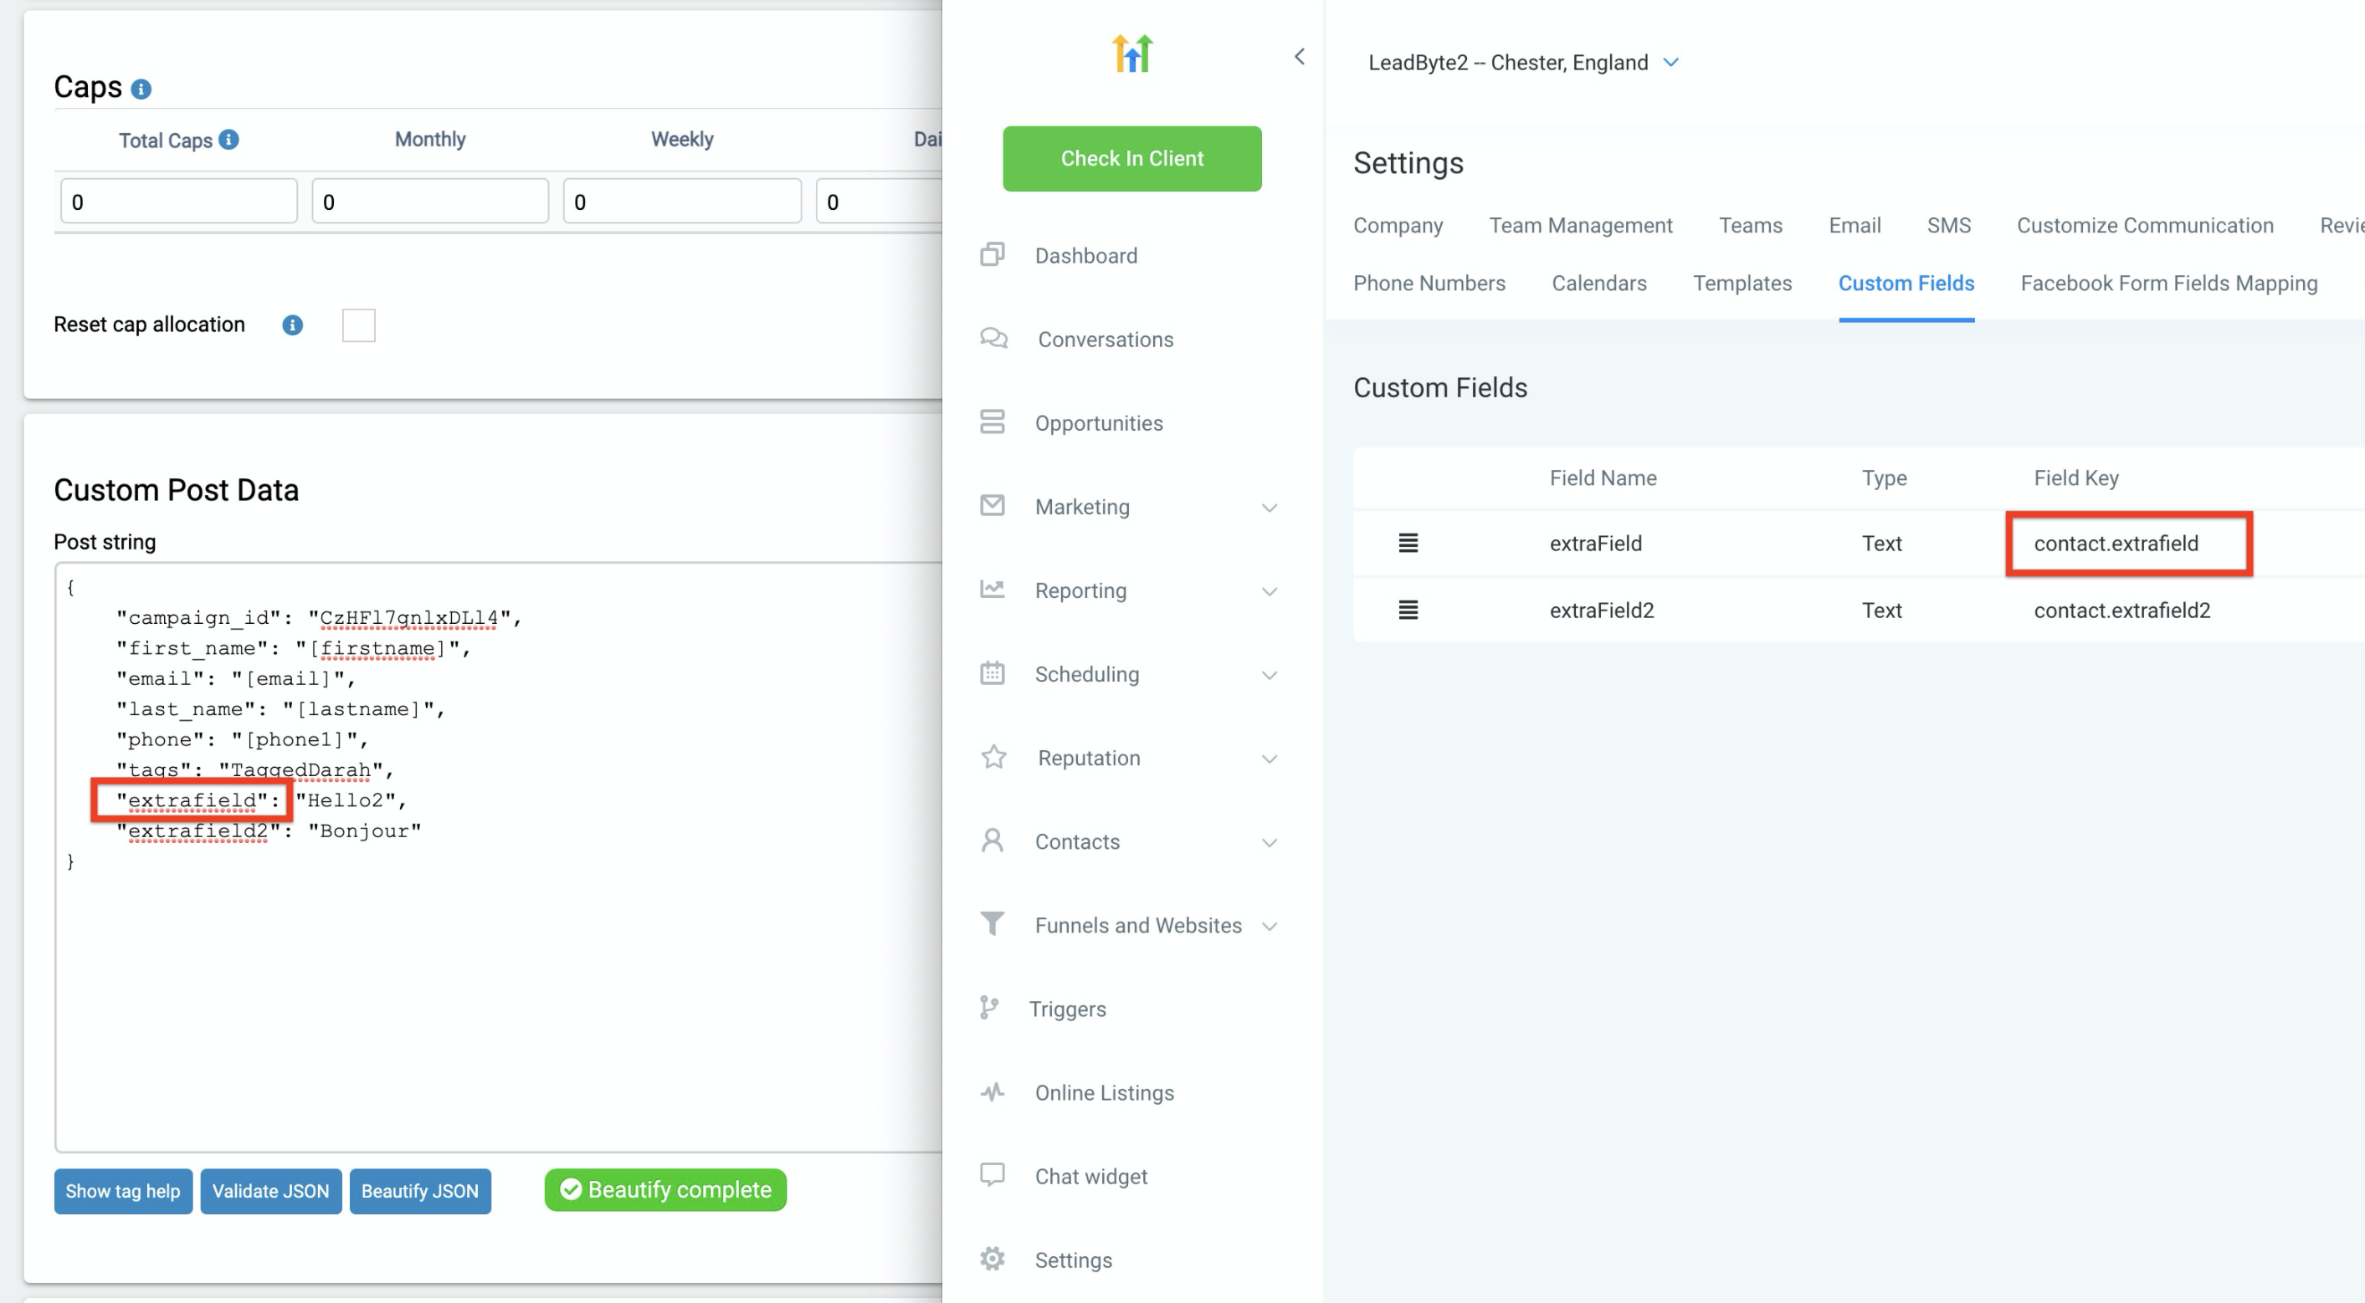
Task: Toggle the Reset cap allocation checkbox
Action: pos(358,324)
